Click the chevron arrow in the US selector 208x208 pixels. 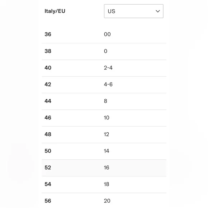tap(157, 11)
